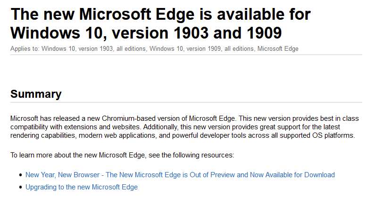
Task: Click the Summary section heading
Action: coord(36,94)
